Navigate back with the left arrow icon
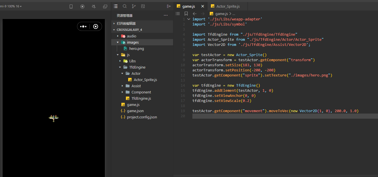 [194, 13]
